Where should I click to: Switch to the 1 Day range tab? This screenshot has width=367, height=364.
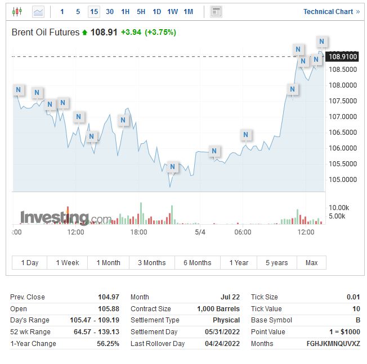pos(30,263)
